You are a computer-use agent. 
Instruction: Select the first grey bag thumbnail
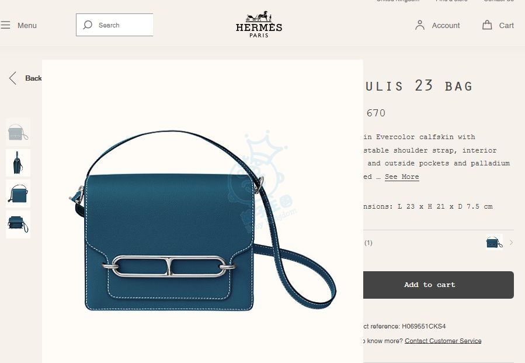click(18, 132)
